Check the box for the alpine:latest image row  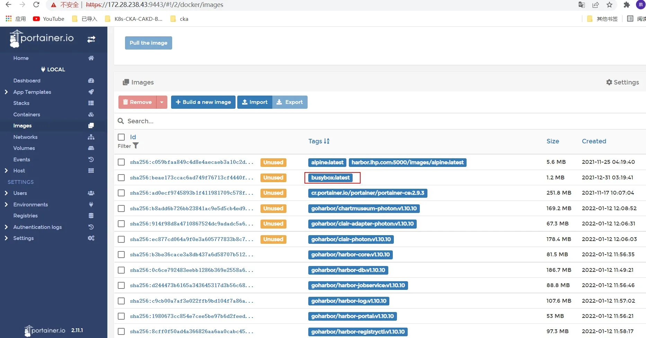(x=121, y=162)
